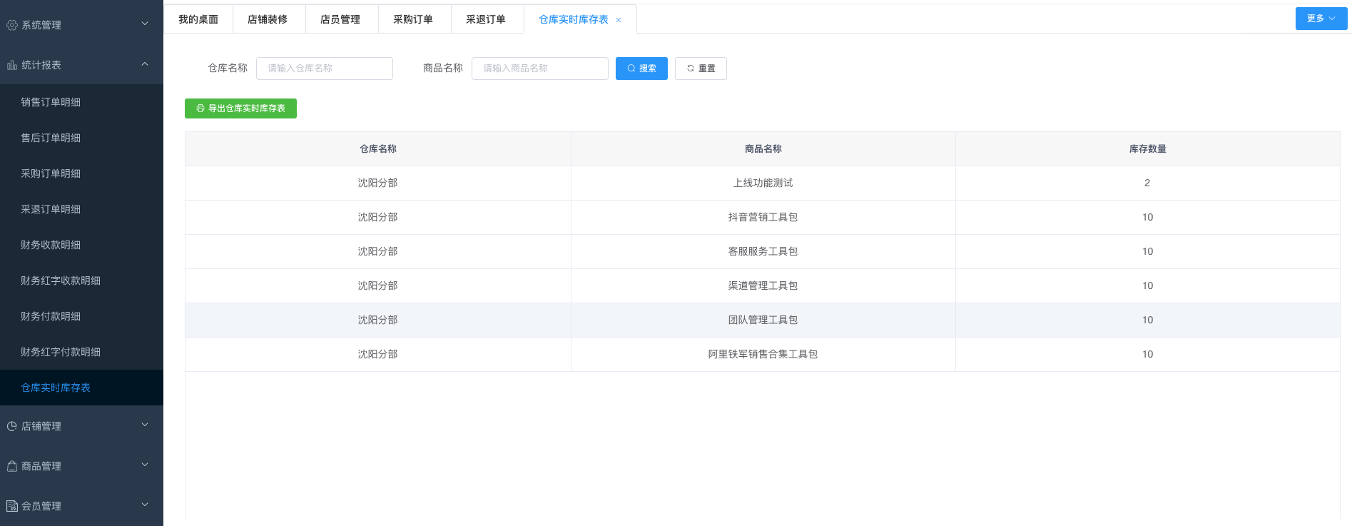The width and height of the screenshot is (1352, 526).
Task: Focus the 仓库名称 input field
Action: tap(325, 69)
